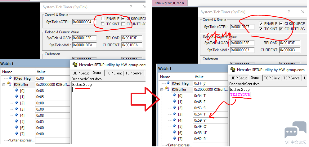Close the right SysTick dialog
Image resolution: width=309 pixels, height=147 pixels.
[303, 12]
